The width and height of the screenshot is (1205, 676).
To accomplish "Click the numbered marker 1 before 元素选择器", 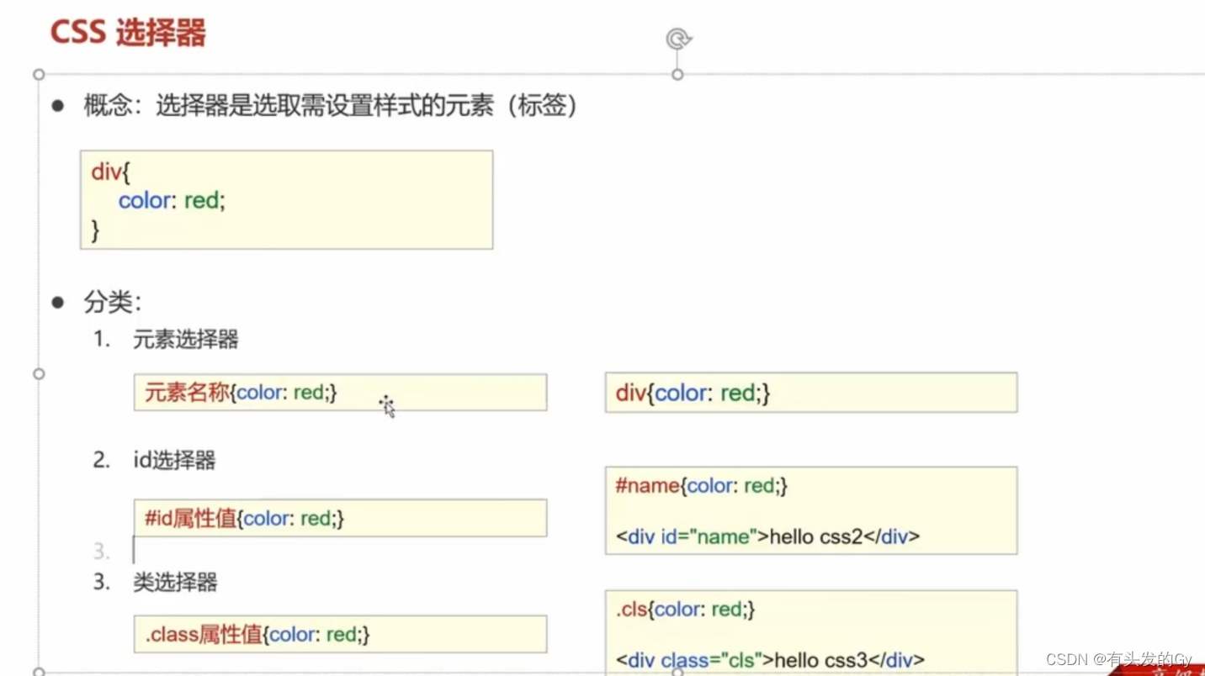I will click(100, 340).
